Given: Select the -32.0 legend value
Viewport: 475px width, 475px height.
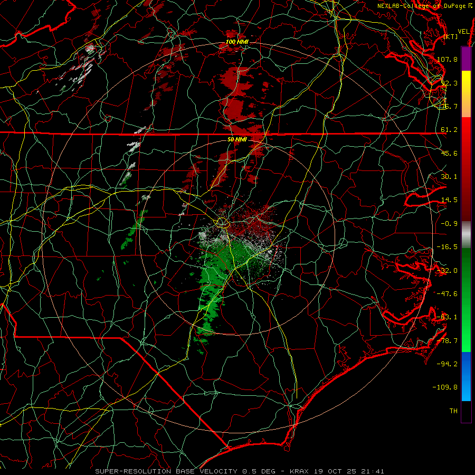Looking at the screenshot, I should [x=447, y=271].
